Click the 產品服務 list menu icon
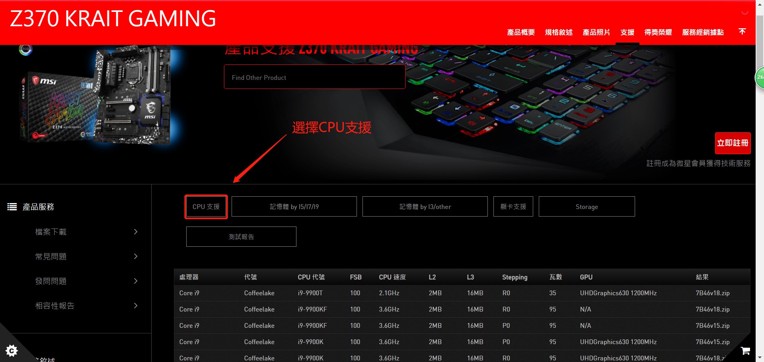The image size is (764, 362). coord(12,207)
